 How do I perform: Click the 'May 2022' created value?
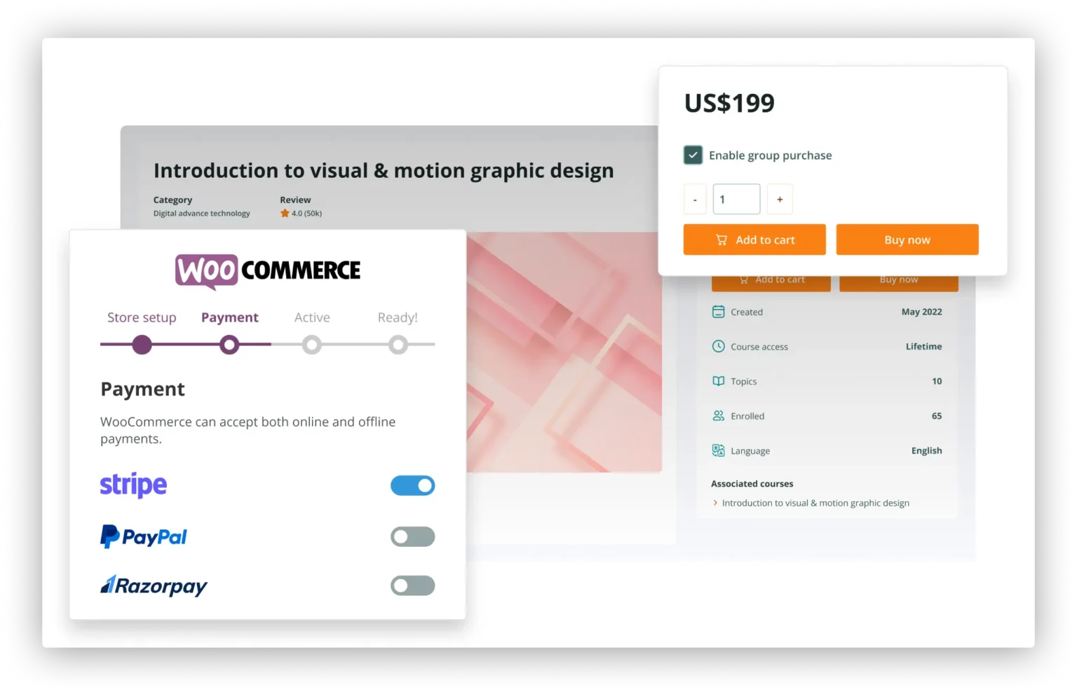point(921,312)
